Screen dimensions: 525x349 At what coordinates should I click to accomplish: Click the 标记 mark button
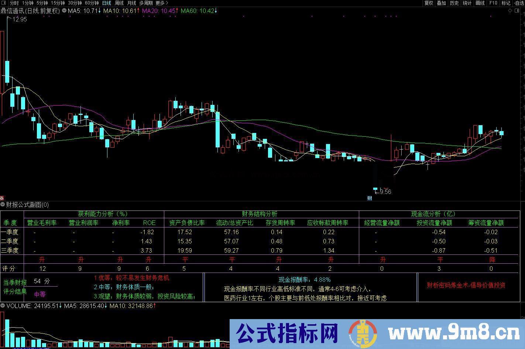tap(506, 3)
